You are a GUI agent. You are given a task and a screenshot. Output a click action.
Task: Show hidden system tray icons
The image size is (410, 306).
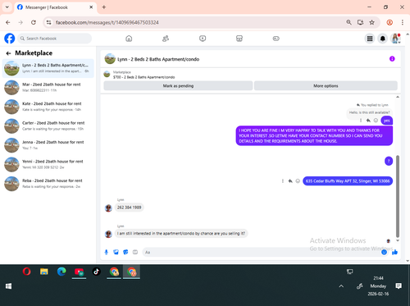point(341,286)
